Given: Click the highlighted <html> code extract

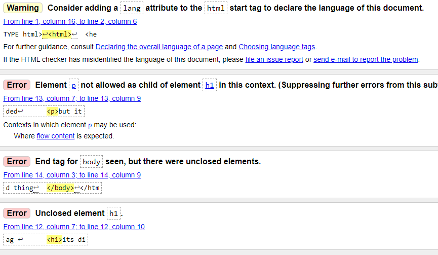Looking at the screenshot, I should coord(60,34).
